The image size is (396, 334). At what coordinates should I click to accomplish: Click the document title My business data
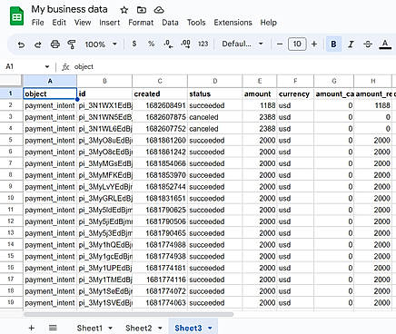coord(69,9)
